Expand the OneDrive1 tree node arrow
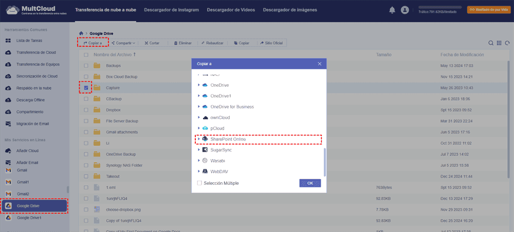The height and width of the screenshot is (232, 514). pos(198,96)
